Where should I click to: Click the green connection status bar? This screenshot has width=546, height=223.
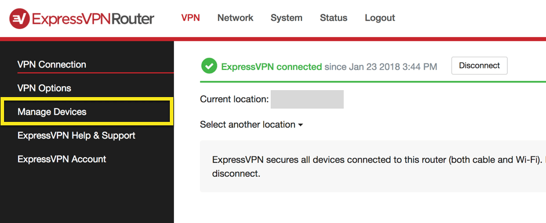pos(373,82)
